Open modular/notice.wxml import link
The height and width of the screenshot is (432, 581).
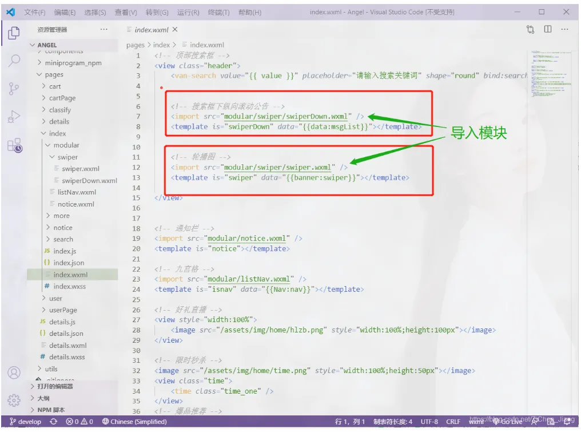point(246,239)
